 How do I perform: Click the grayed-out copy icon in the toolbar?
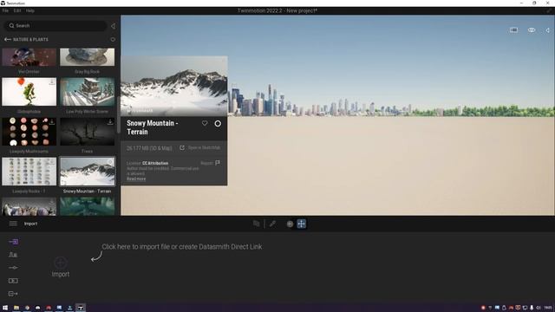257,224
